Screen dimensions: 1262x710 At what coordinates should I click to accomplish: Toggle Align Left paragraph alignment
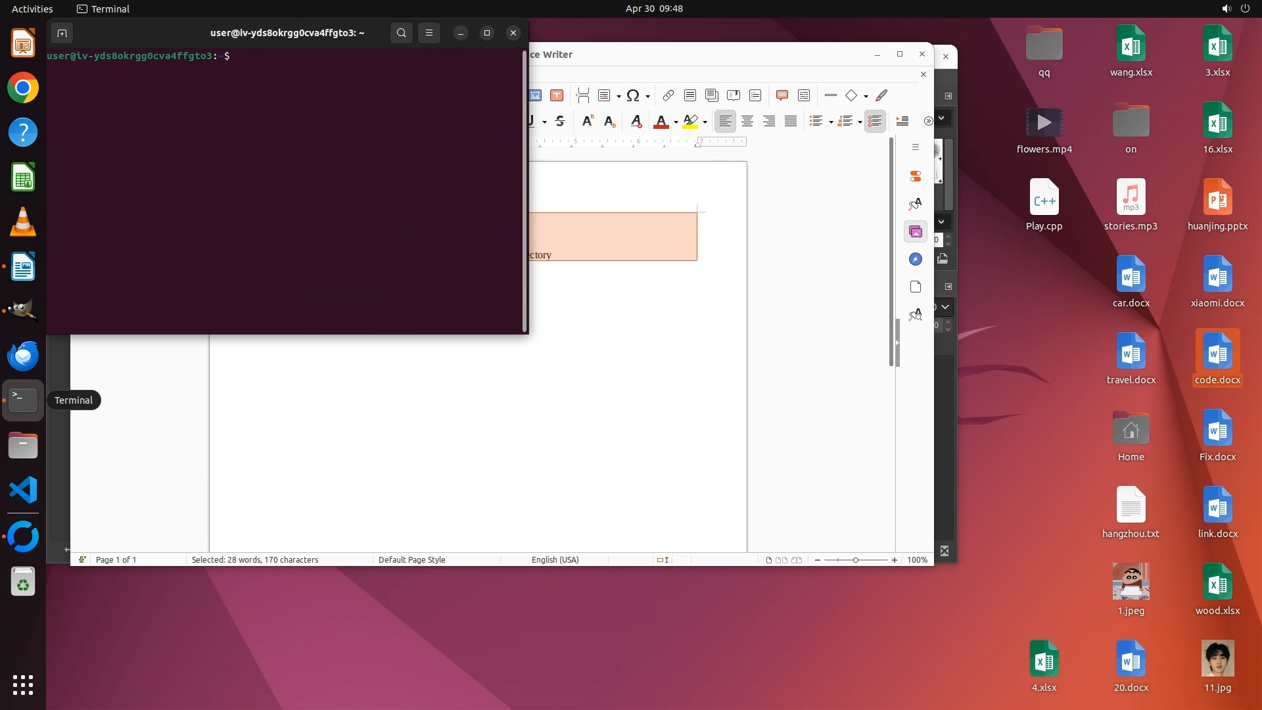coord(725,122)
